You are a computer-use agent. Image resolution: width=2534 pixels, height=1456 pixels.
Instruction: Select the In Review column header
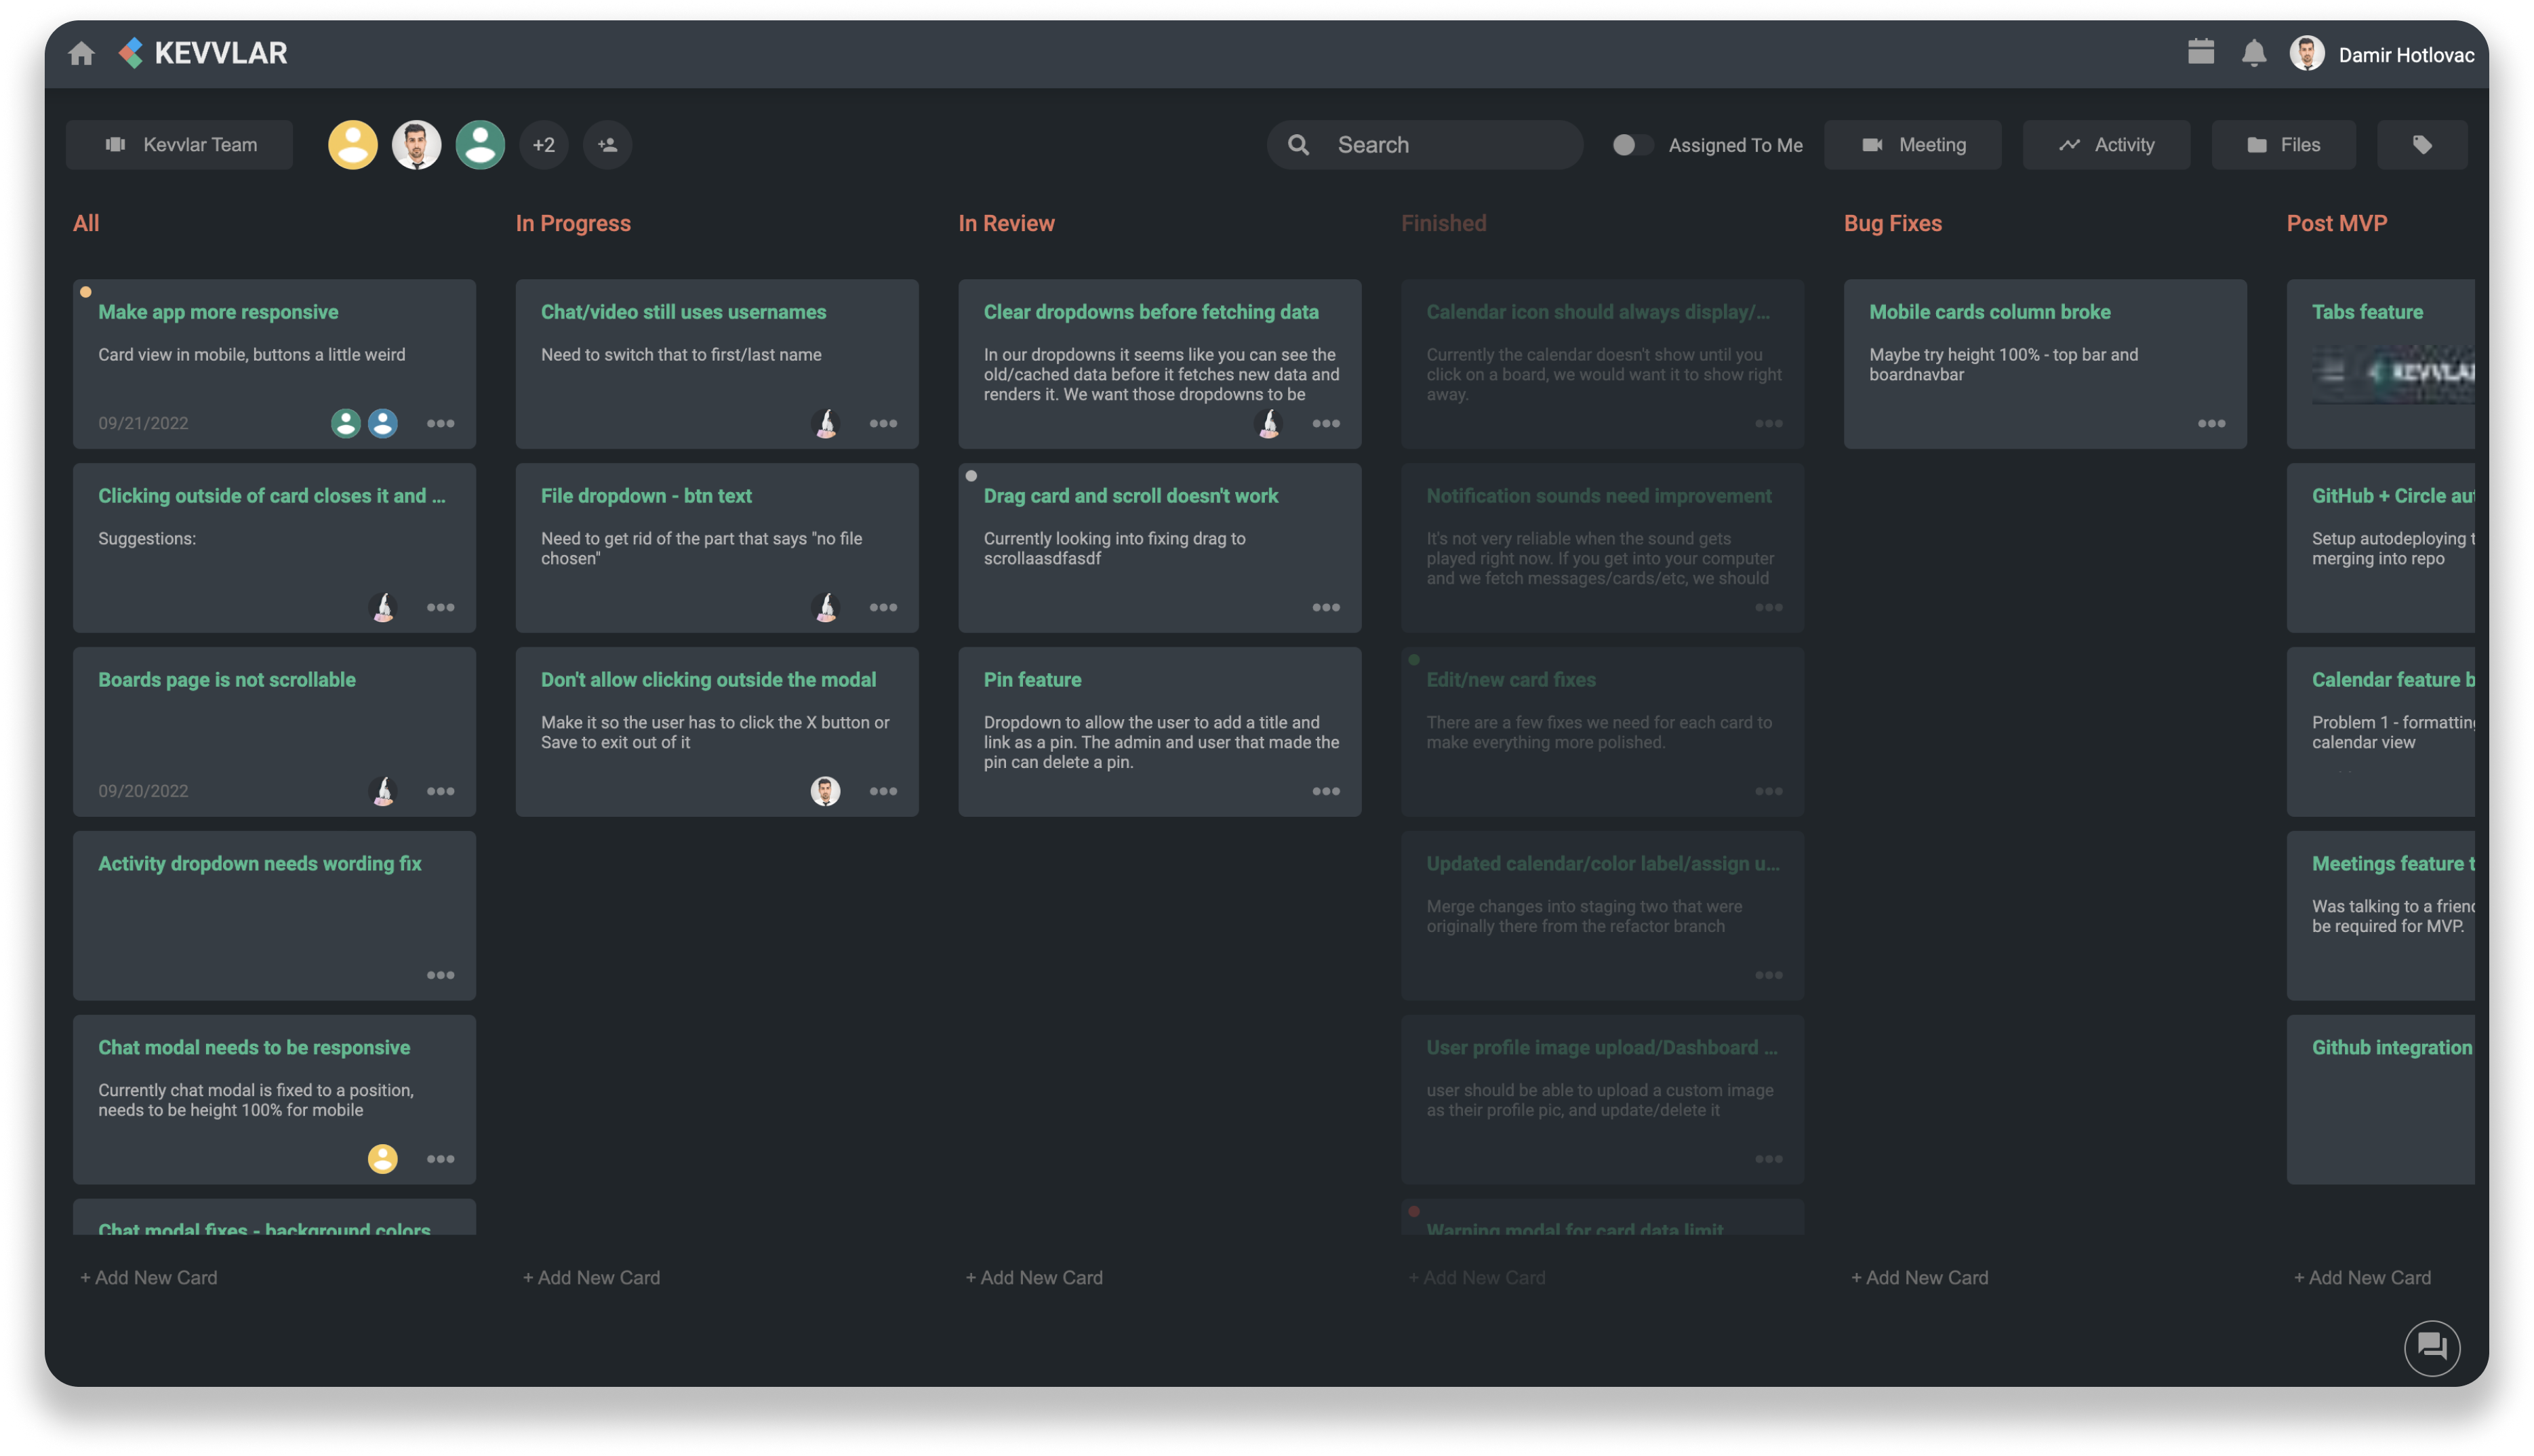tap(1006, 223)
